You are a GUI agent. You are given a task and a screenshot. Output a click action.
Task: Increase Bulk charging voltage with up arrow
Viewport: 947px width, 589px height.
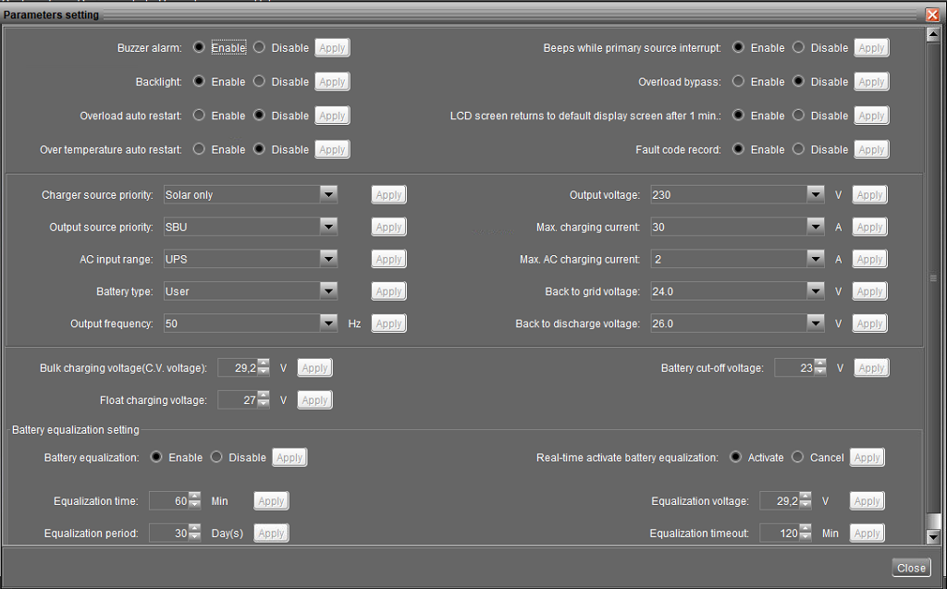click(x=264, y=363)
